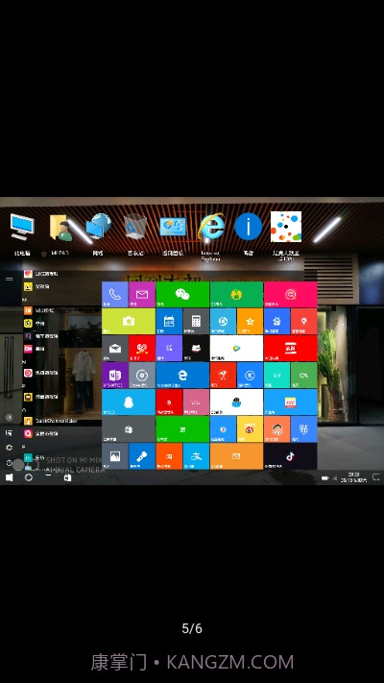Click the Windows Start button
This screenshot has width=384, height=683.
9,477
